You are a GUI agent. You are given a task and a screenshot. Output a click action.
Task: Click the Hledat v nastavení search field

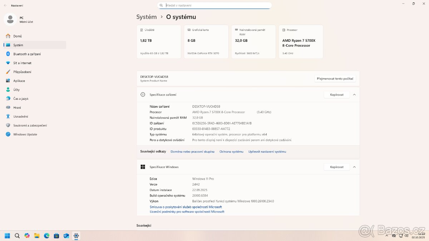point(214,5)
